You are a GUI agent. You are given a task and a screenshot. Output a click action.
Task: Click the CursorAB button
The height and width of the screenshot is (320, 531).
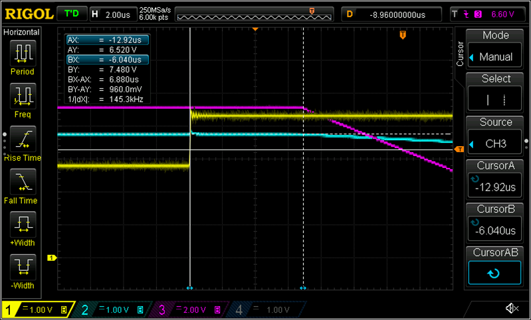click(496, 266)
